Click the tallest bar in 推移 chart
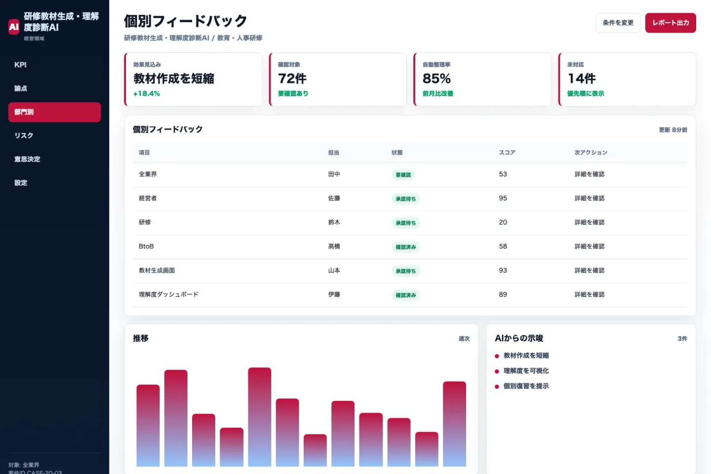Screen dimensions: 711x474 pyautogui.click(x=260, y=417)
